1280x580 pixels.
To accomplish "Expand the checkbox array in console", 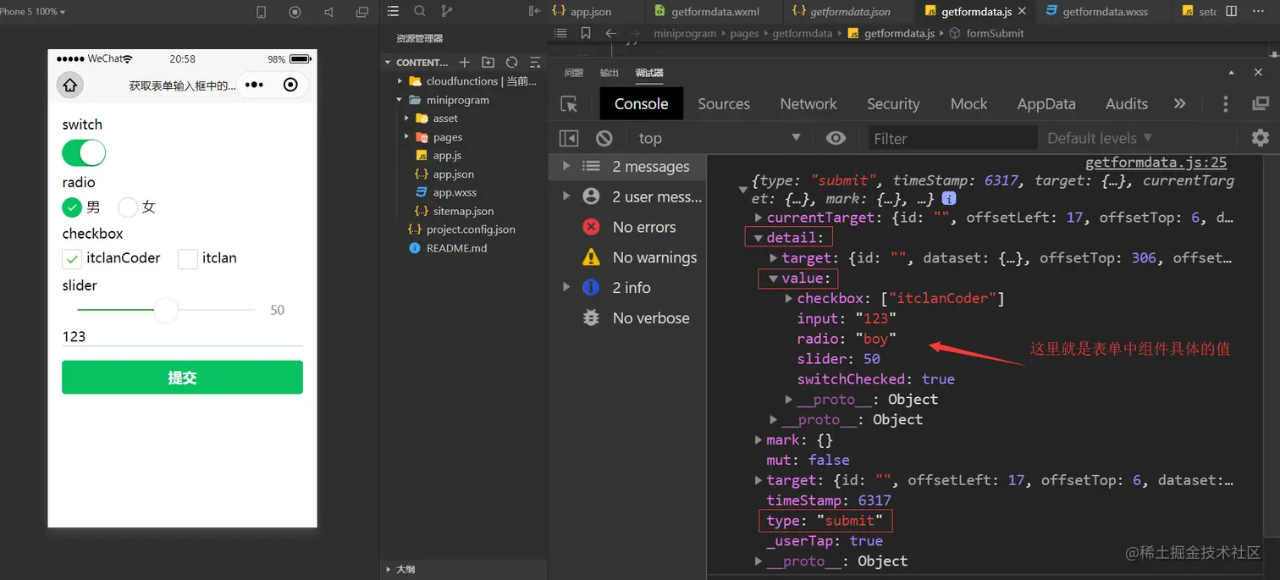I will pos(788,298).
